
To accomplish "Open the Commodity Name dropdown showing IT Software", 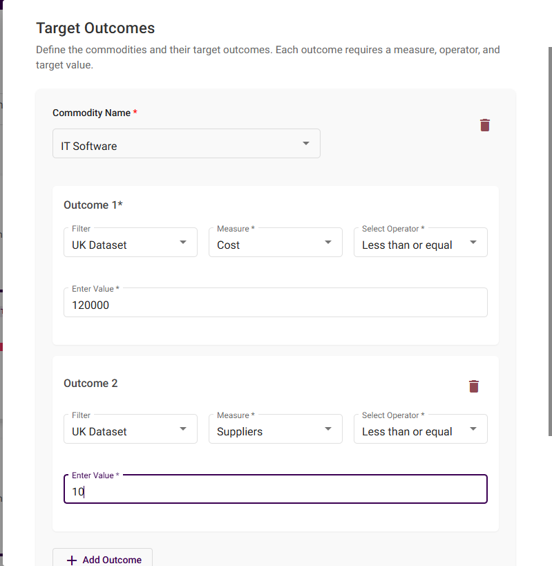I will 187,143.
